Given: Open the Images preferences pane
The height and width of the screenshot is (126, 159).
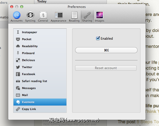Looking at the screenshot, I should click(100, 17).
